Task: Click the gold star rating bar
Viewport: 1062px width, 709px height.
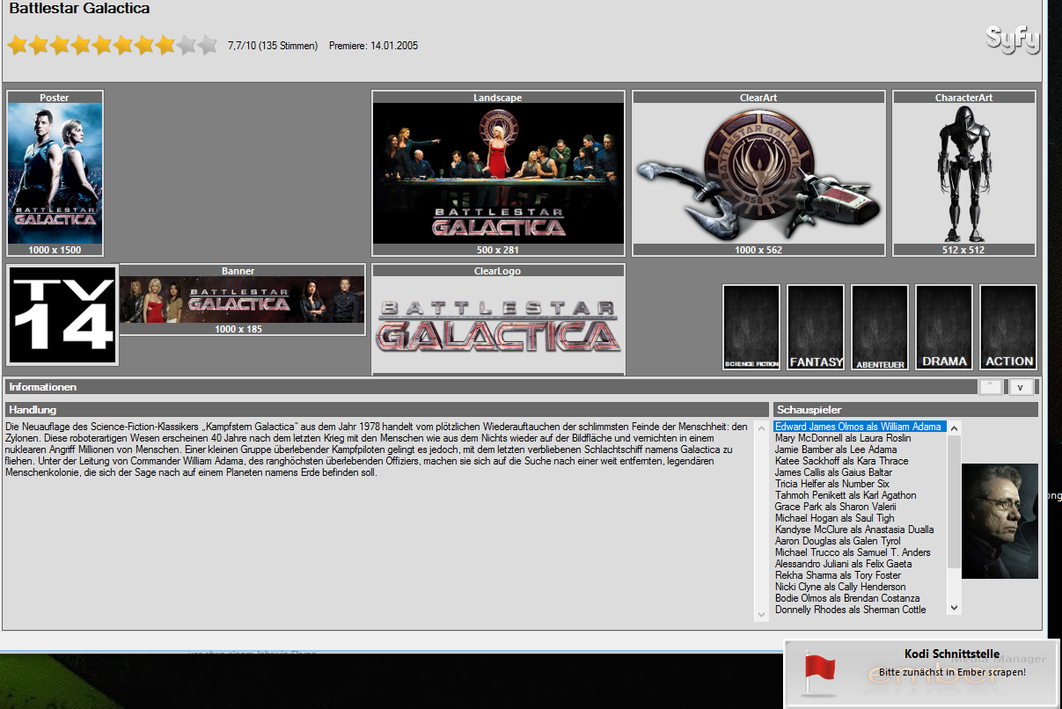Action: click(x=112, y=45)
